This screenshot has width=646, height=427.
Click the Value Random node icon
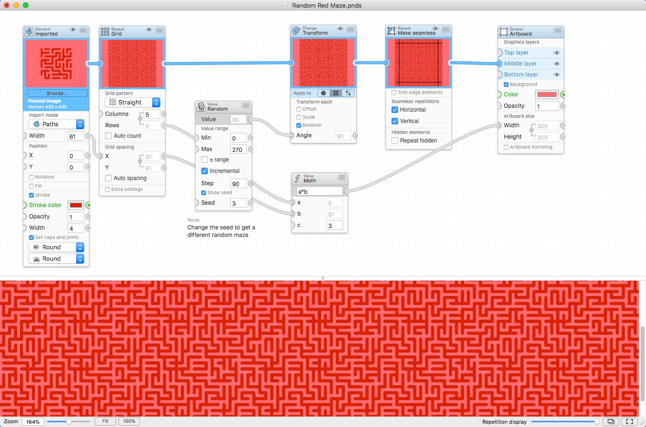[x=201, y=107]
